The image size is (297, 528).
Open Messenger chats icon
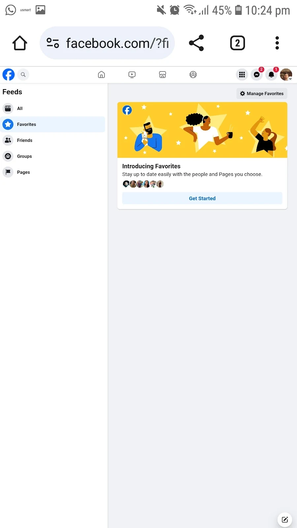[x=257, y=75]
